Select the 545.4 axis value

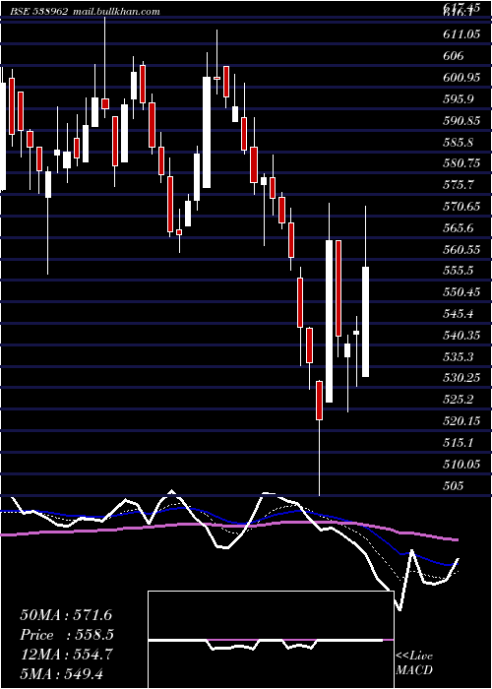coord(459,313)
